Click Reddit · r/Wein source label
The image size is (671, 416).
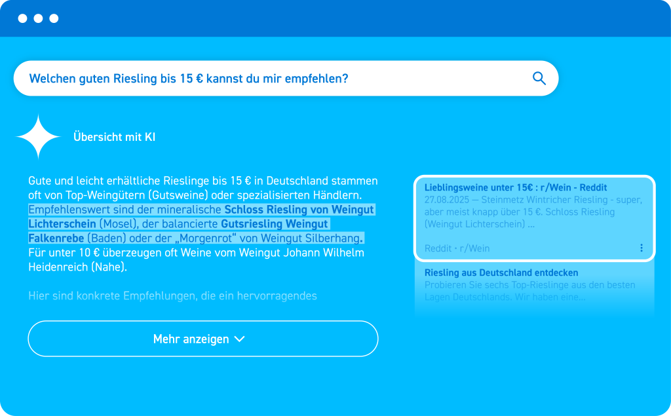457,248
